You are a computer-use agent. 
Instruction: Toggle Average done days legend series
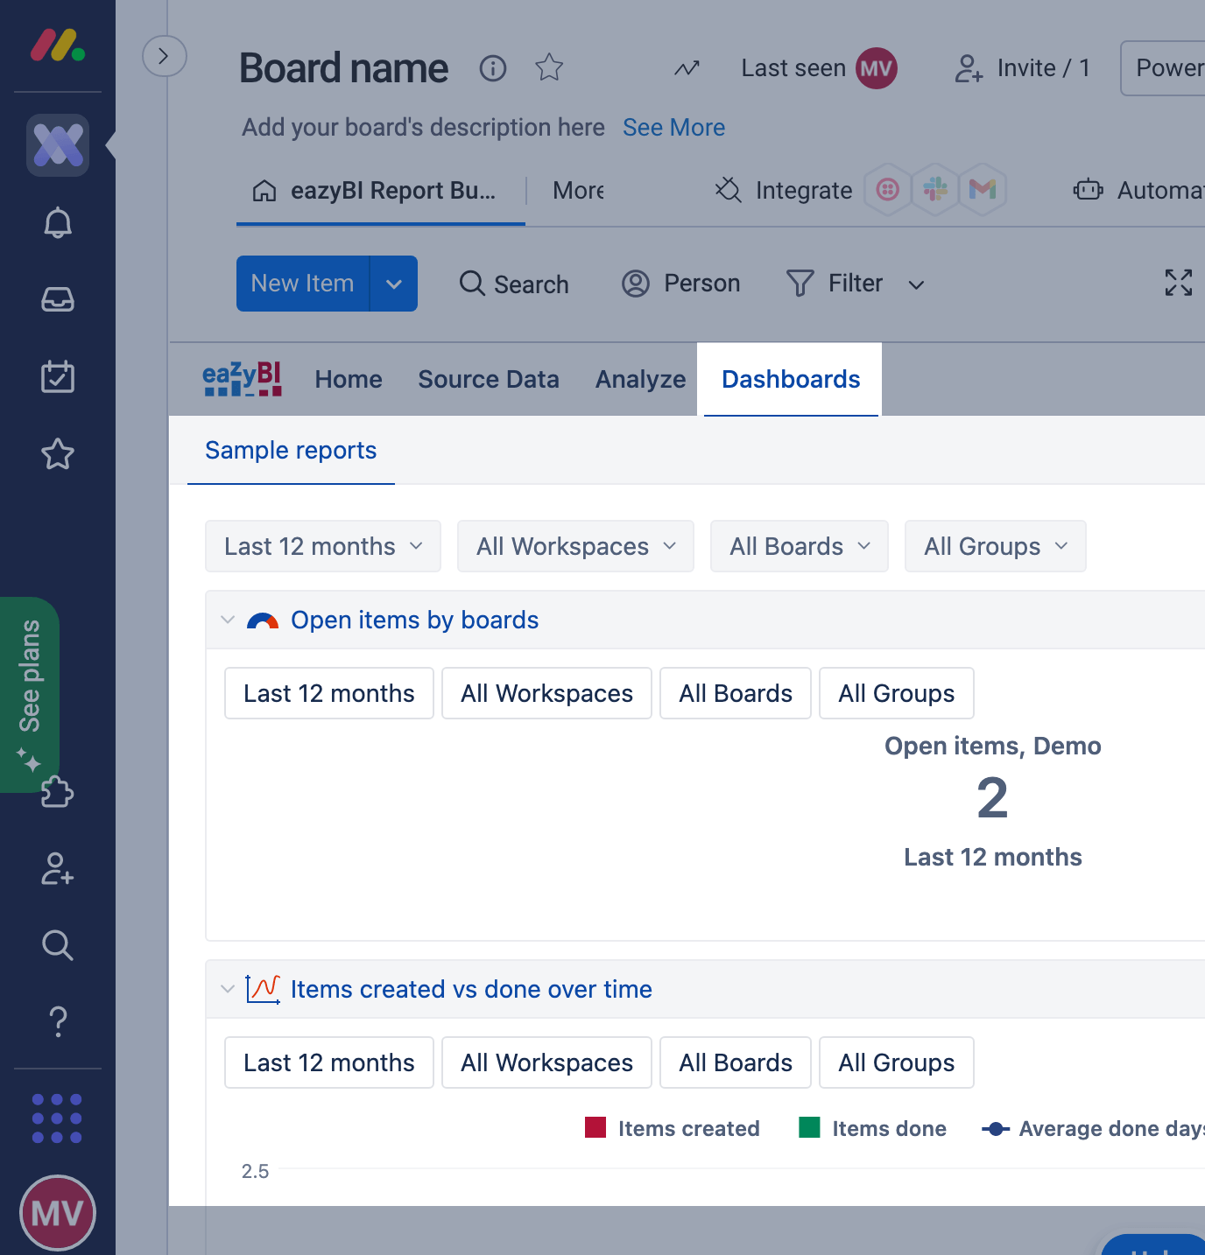[1095, 1128]
